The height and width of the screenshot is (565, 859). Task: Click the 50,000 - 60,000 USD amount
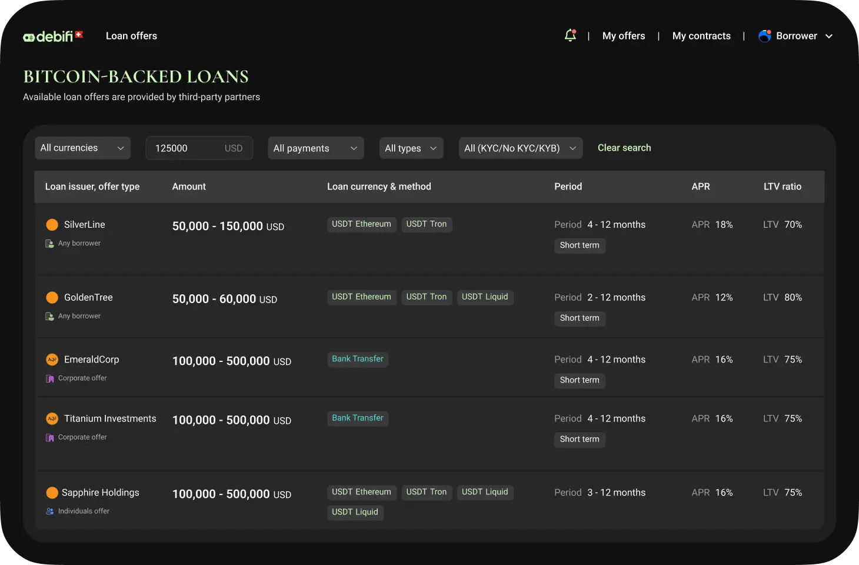point(225,299)
